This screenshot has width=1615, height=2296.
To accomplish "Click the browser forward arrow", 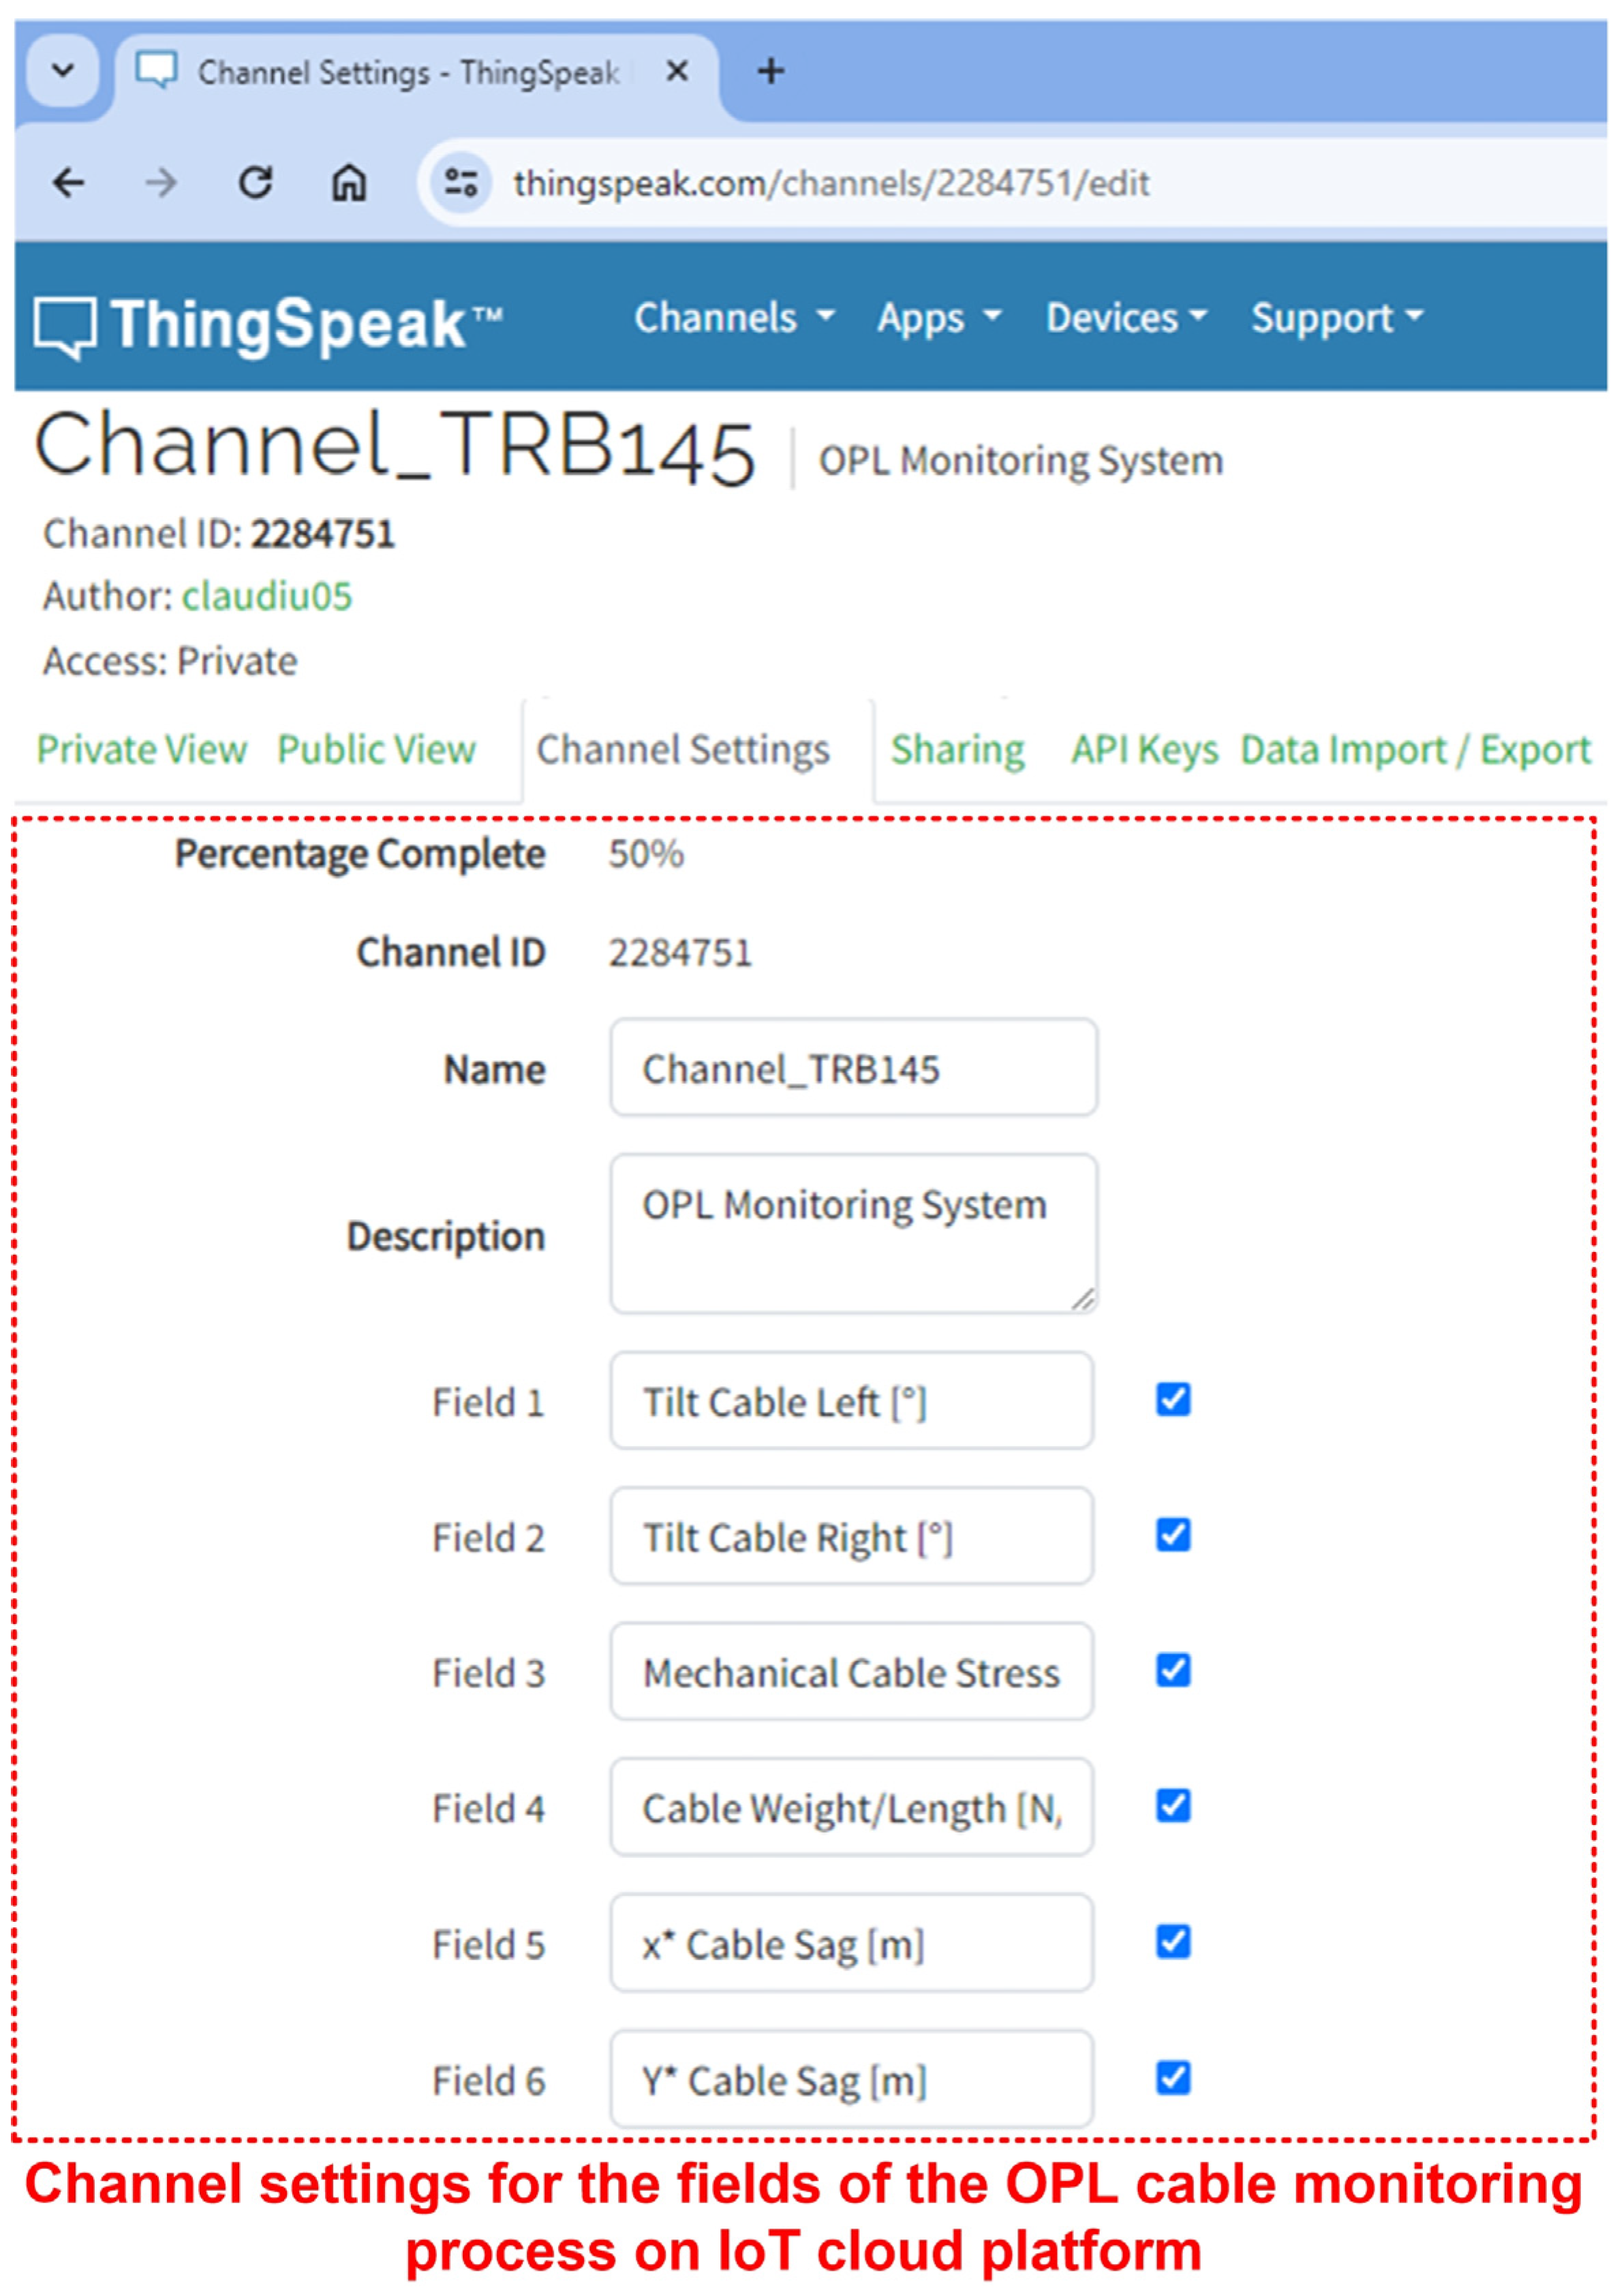I will click(x=161, y=183).
